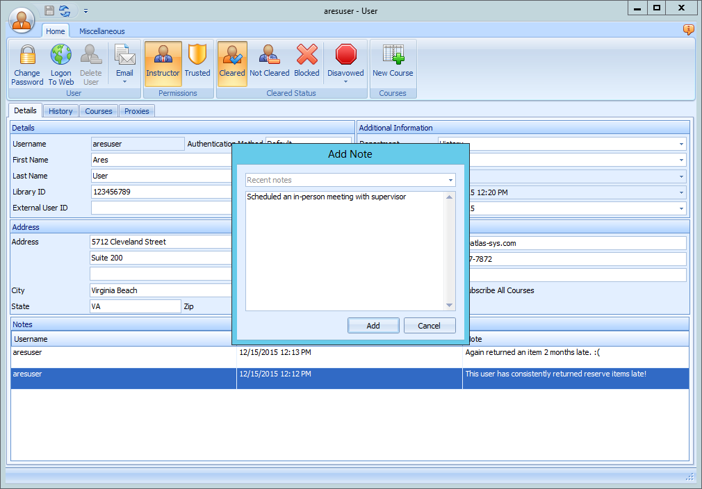Click the orange info bubble icon
Image resolution: width=702 pixels, height=489 pixels.
click(x=688, y=29)
